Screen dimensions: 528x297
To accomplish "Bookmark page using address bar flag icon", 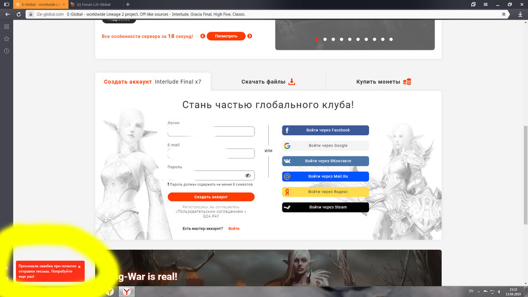I will 504,14.
